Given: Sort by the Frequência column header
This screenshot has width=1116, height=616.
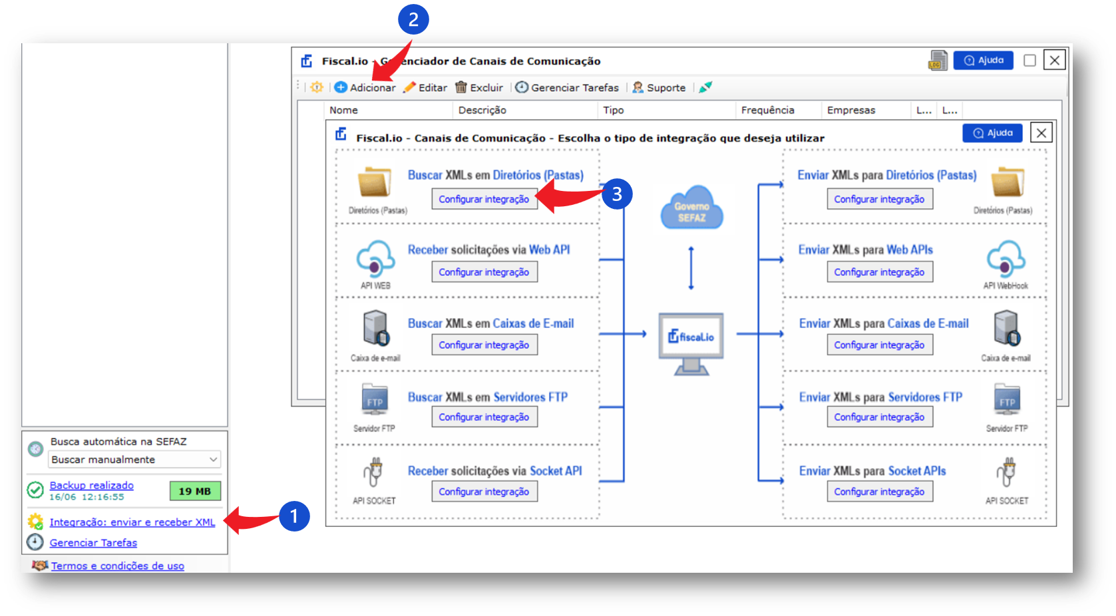Looking at the screenshot, I should 779,110.
